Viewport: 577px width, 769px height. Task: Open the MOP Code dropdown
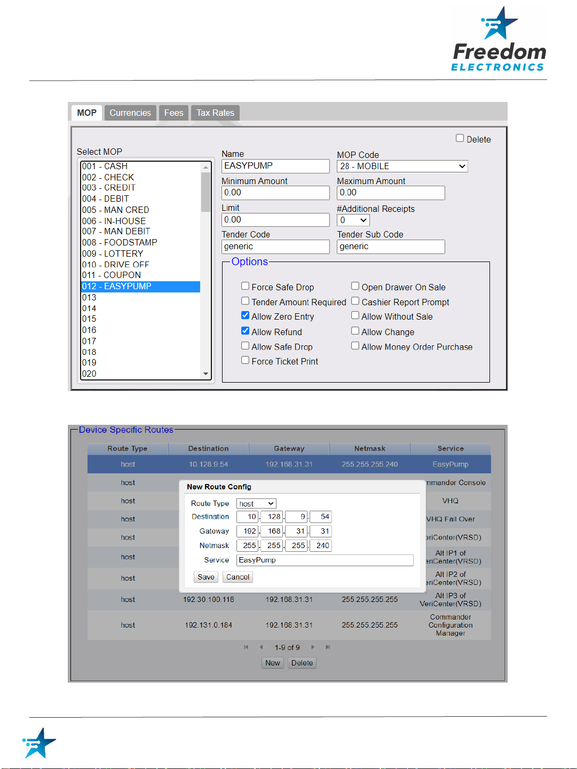point(402,167)
